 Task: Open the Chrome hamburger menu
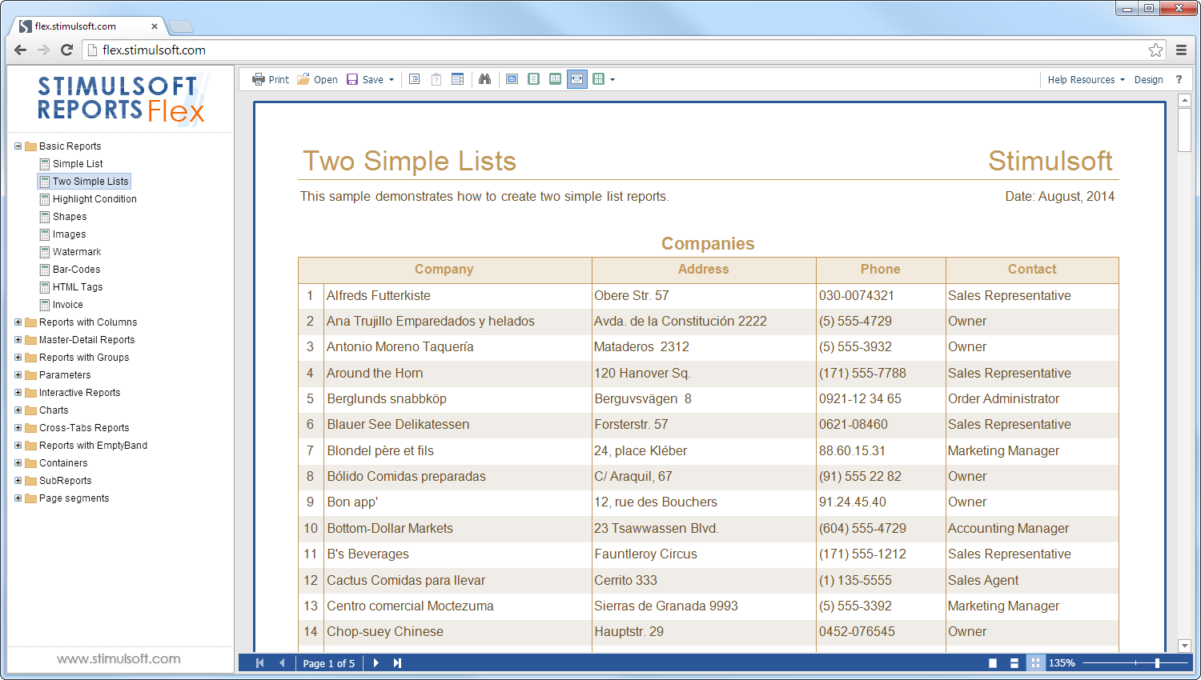(1181, 50)
